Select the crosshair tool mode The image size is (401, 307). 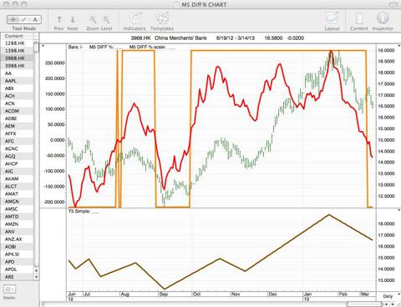(x=13, y=19)
